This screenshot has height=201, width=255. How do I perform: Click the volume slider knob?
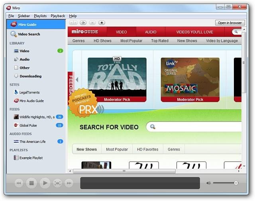236,183
